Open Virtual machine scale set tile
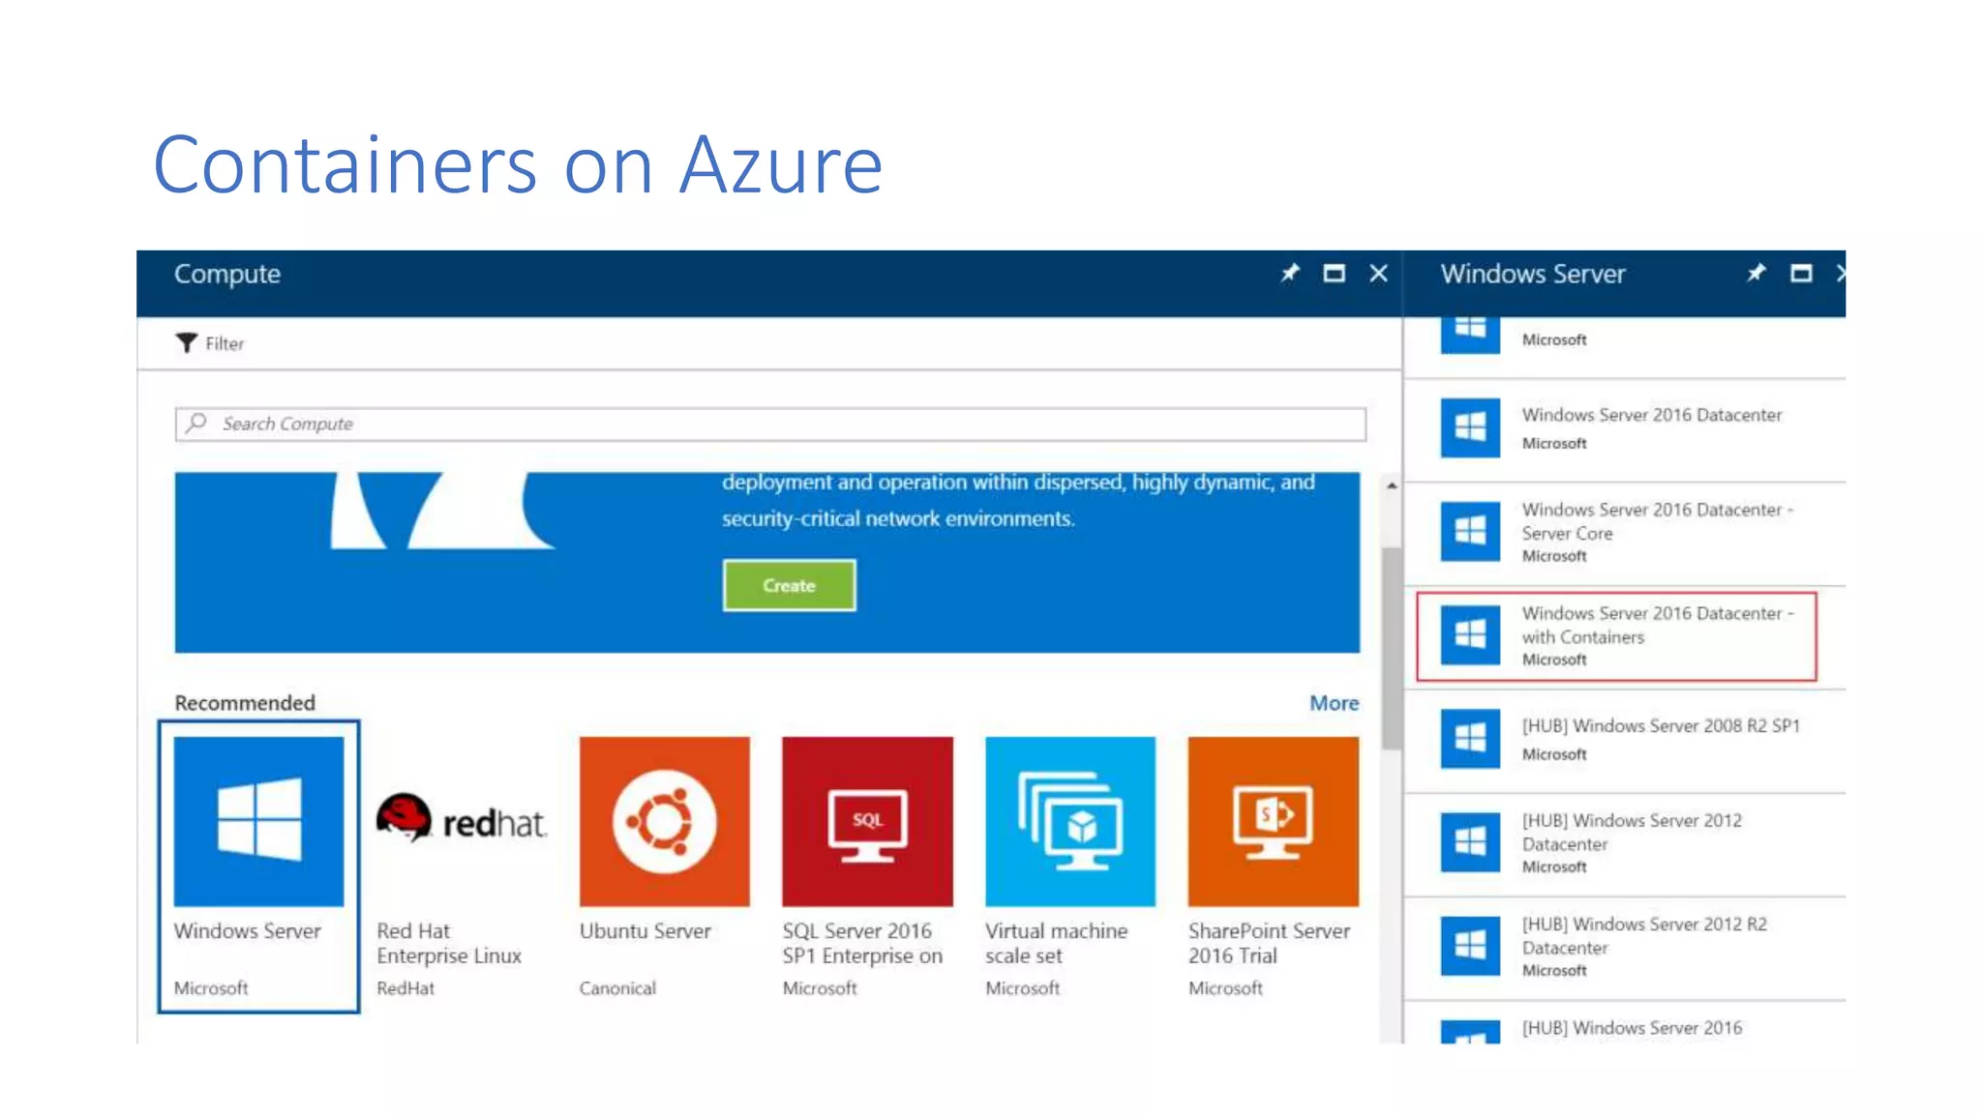The width and height of the screenshot is (1982, 1114). pos(1069,822)
